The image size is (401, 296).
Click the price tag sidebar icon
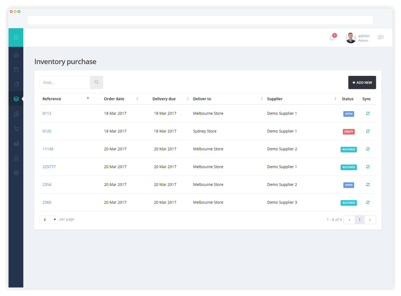point(16,84)
